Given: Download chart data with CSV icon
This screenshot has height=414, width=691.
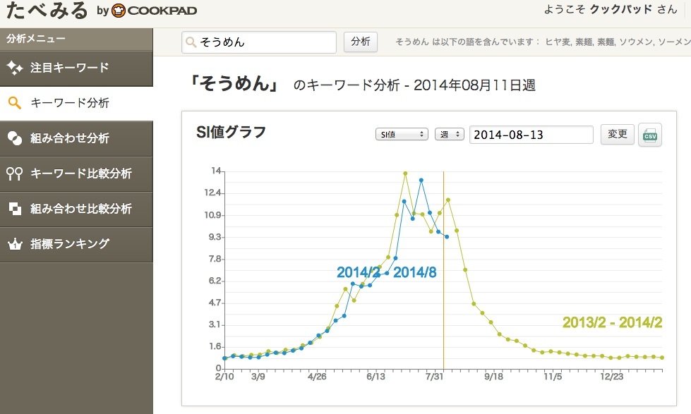Looking at the screenshot, I should [650, 135].
